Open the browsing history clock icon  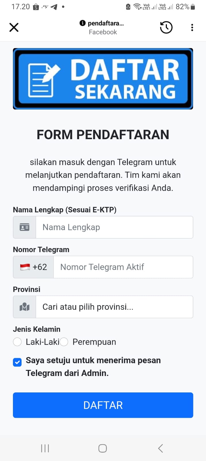[x=166, y=27]
